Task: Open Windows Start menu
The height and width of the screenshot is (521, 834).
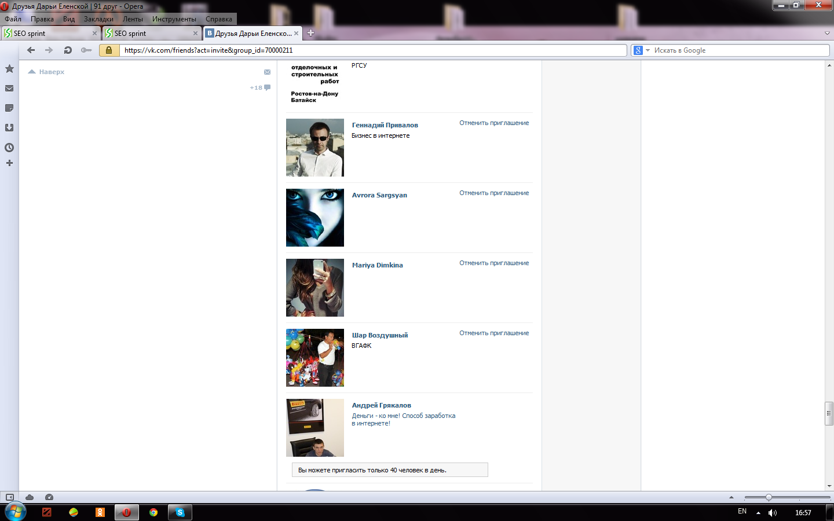Action: tap(16, 512)
